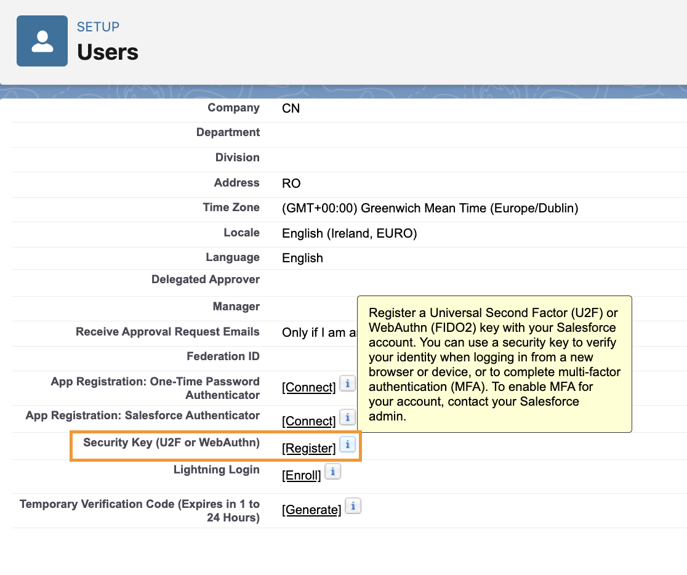
Task: Open info icon for Salesforce Authenticator
Action: [347, 417]
